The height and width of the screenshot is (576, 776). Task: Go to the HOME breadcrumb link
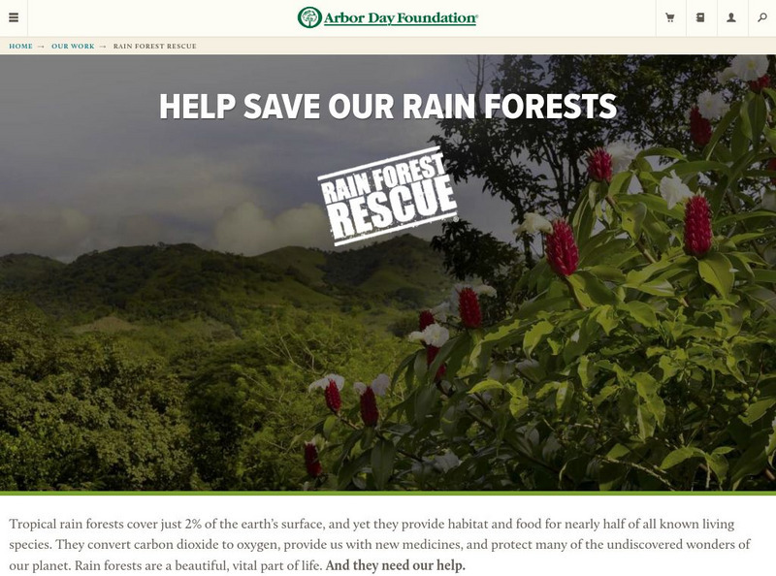coord(20,46)
